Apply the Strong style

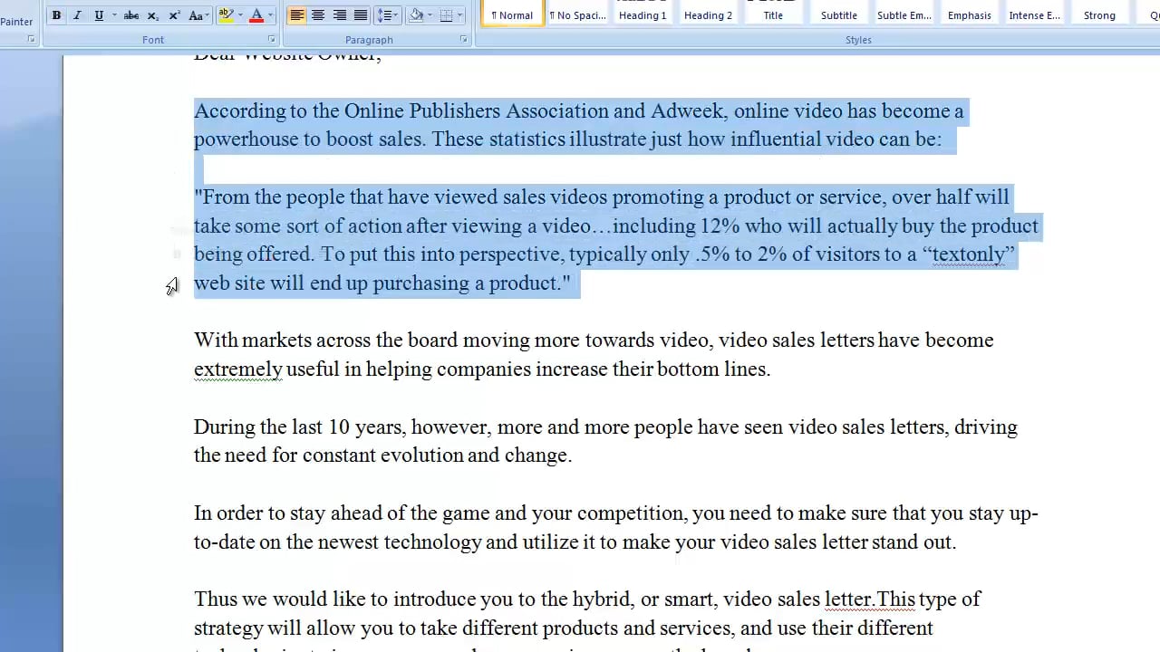tap(1099, 15)
